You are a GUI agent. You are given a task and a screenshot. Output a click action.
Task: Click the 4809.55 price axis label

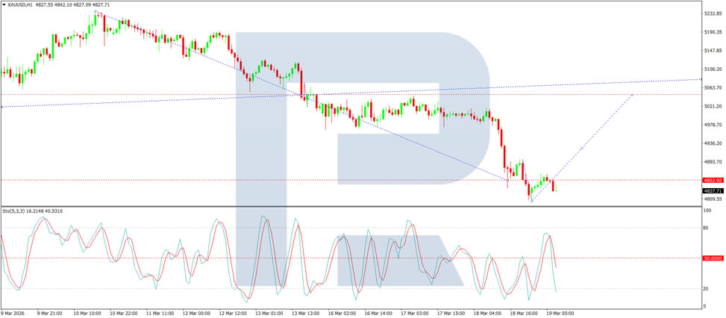click(x=713, y=199)
